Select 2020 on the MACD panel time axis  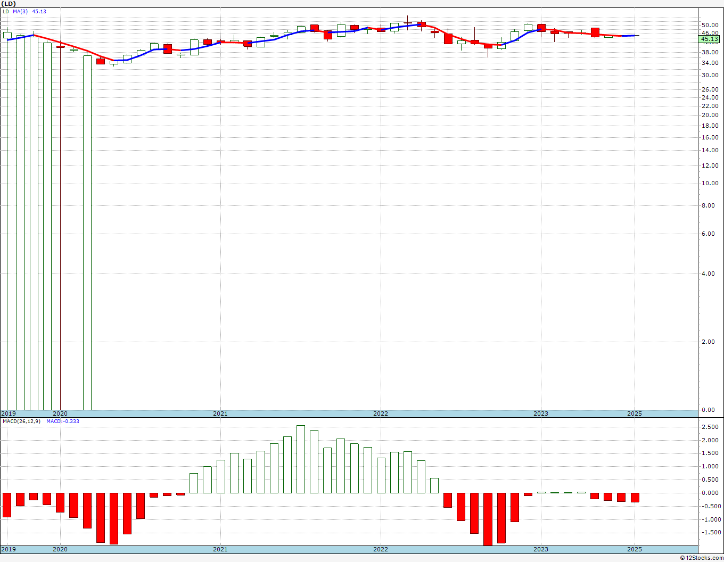[60, 549]
